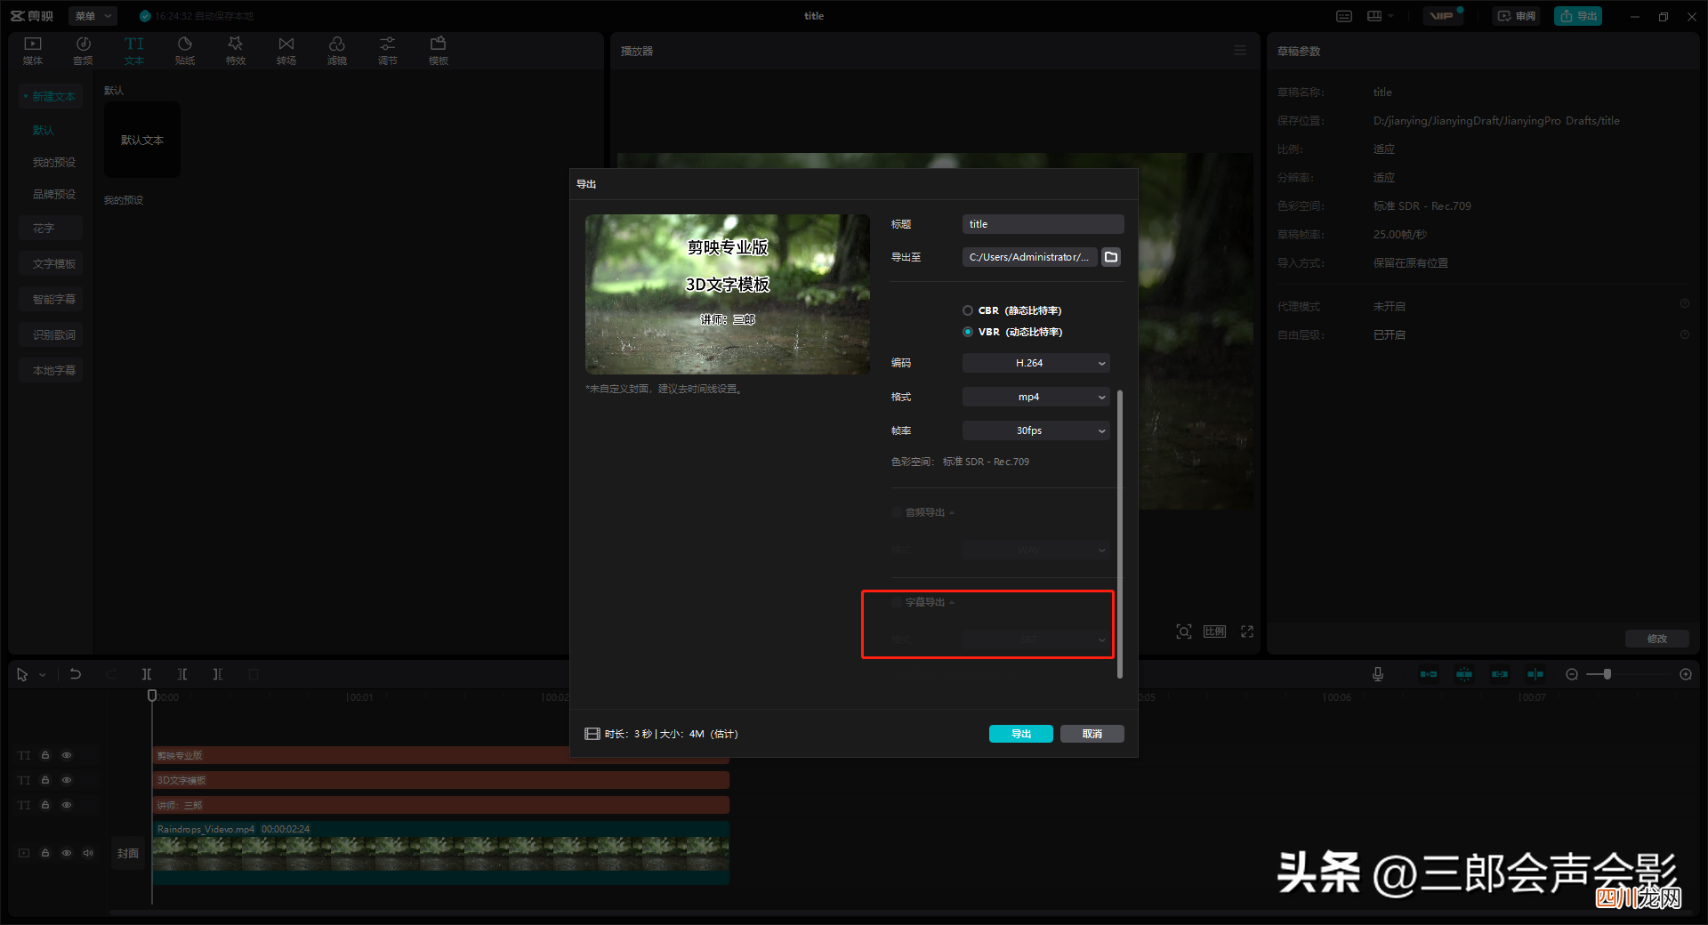Click the timeline playhead marker at 00:00
Image resolution: width=1708 pixels, height=925 pixels.
(x=152, y=696)
